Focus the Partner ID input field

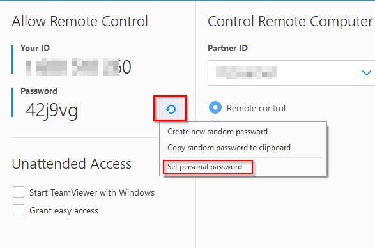tap(281, 73)
